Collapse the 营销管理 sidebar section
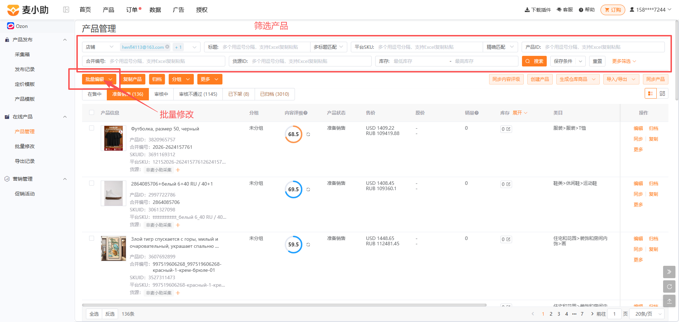The height and width of the screenshot is (322, 679). pyautogui.click(x=65, y=179)
